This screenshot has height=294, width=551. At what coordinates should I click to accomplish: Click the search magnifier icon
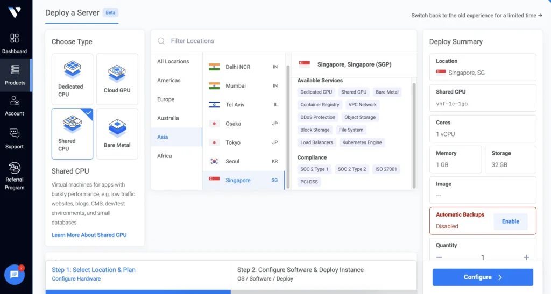pos(161,41)
